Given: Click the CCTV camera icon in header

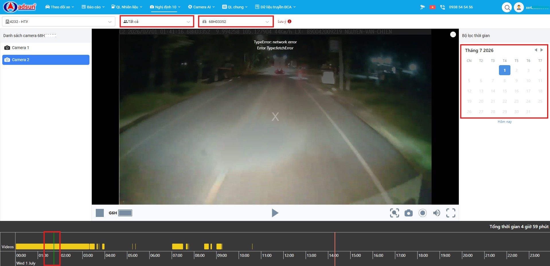Looking at the screenshot, I should (422, 7).
